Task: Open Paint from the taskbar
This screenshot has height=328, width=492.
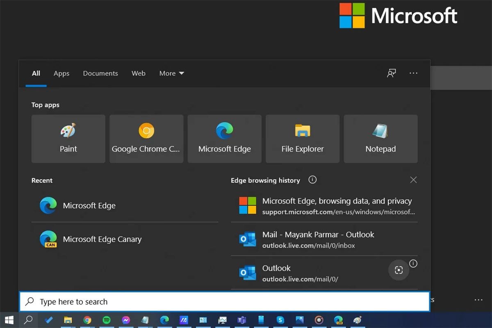Action: point(358,320)
